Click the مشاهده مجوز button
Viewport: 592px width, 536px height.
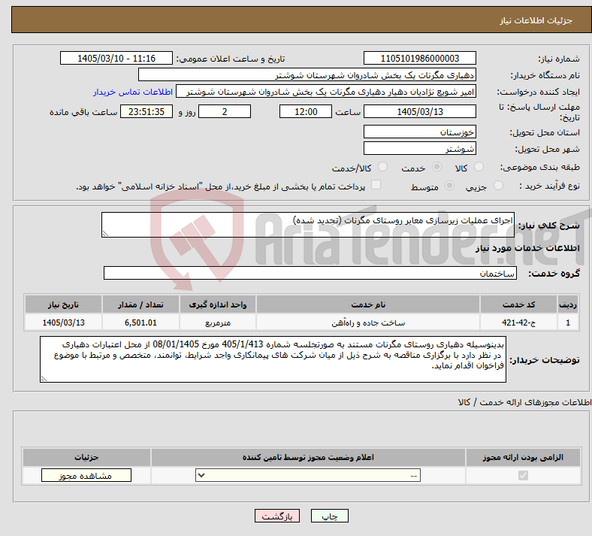click(x=86, y=476)
